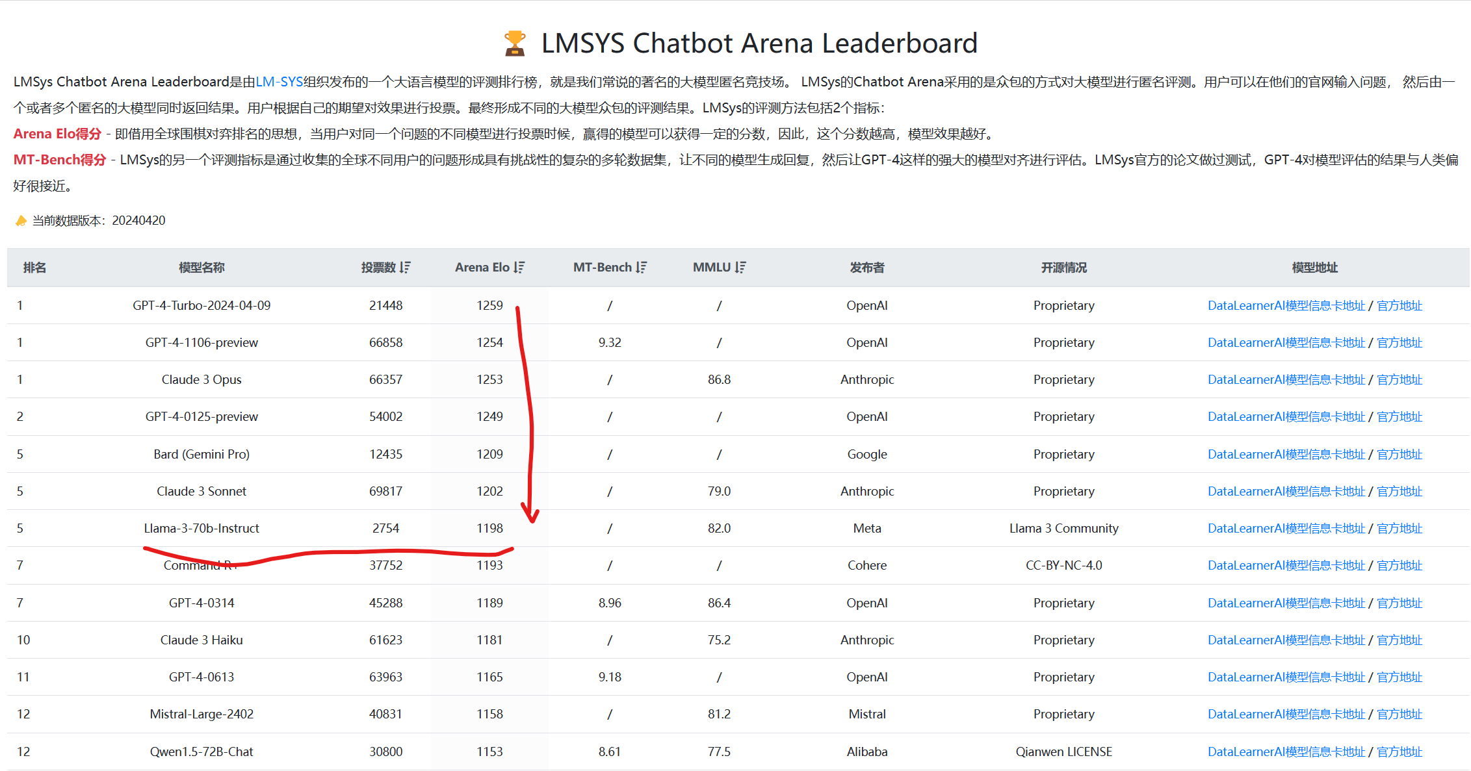
Task: Open official site link for Llama-3-70b-Instruct
Action: pos(1399,528)
